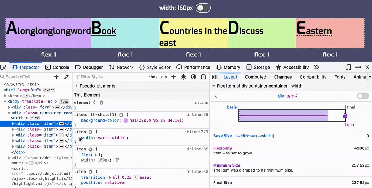Expand the head element node
This screenshot has width=372, height=188.
click(5, 96)
